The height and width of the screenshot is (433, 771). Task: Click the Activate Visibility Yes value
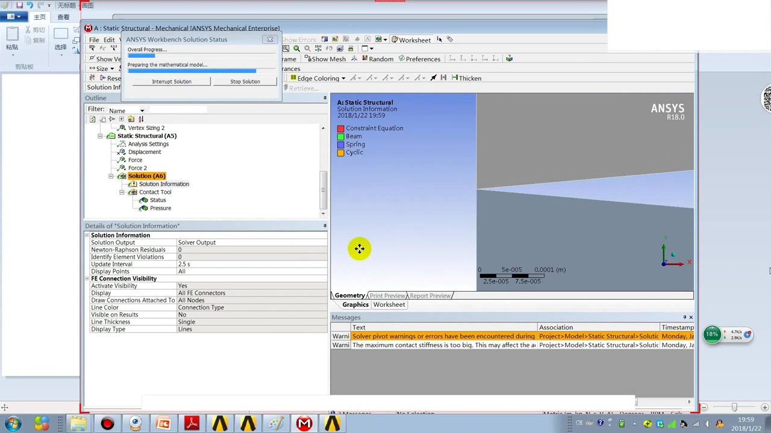pyautogui.click(x=252, y=286)
